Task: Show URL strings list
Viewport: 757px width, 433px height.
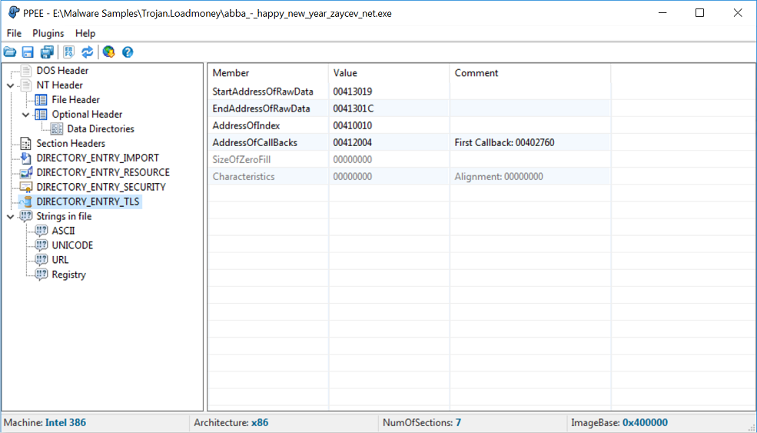Action: 61,259
